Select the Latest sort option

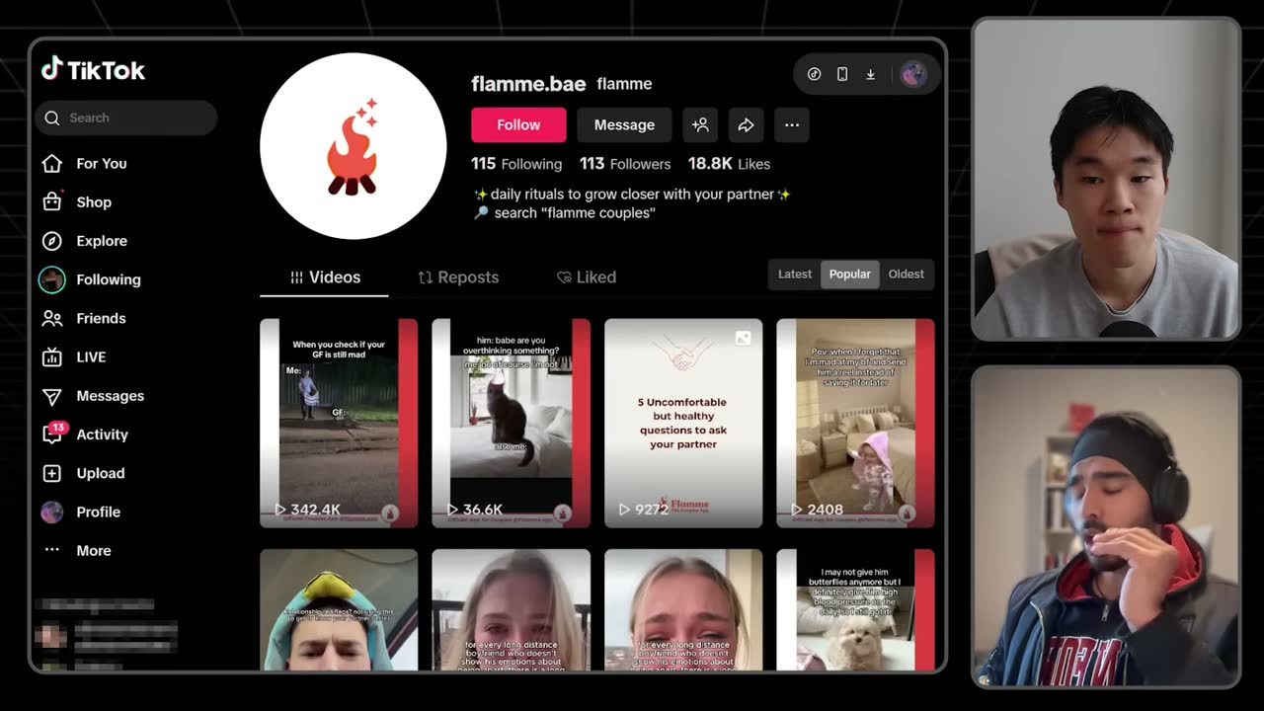(794, 275)
